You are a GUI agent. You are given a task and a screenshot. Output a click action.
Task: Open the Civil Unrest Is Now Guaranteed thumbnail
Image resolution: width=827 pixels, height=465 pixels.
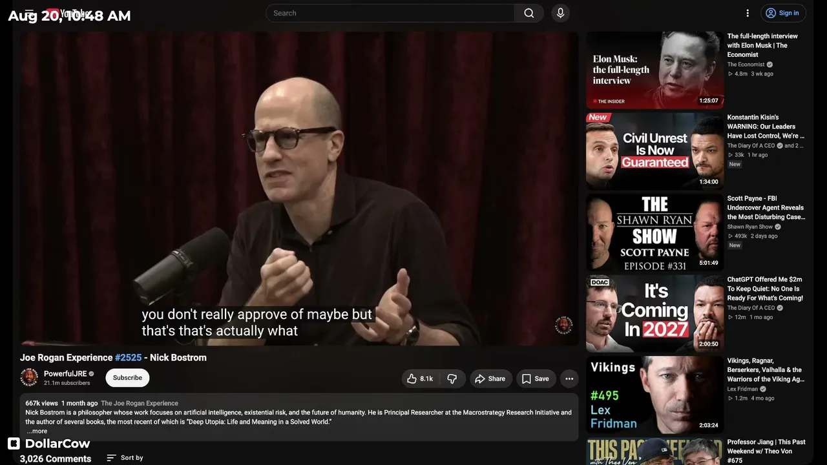coord(654,151)
